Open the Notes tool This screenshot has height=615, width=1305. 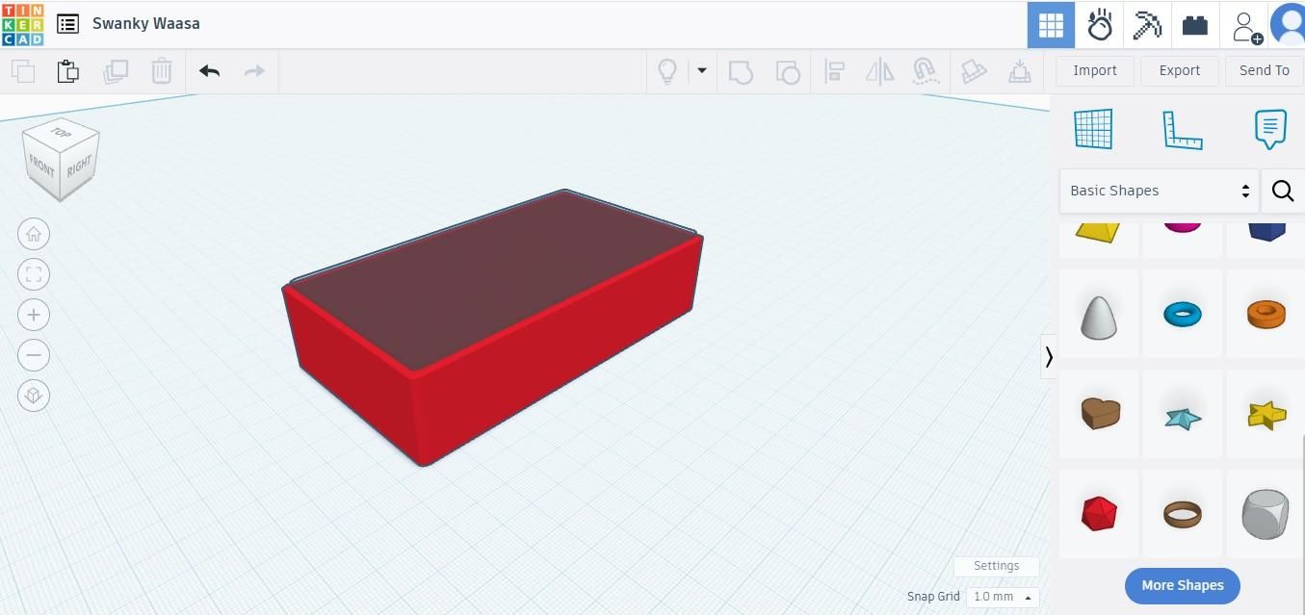1270,129
